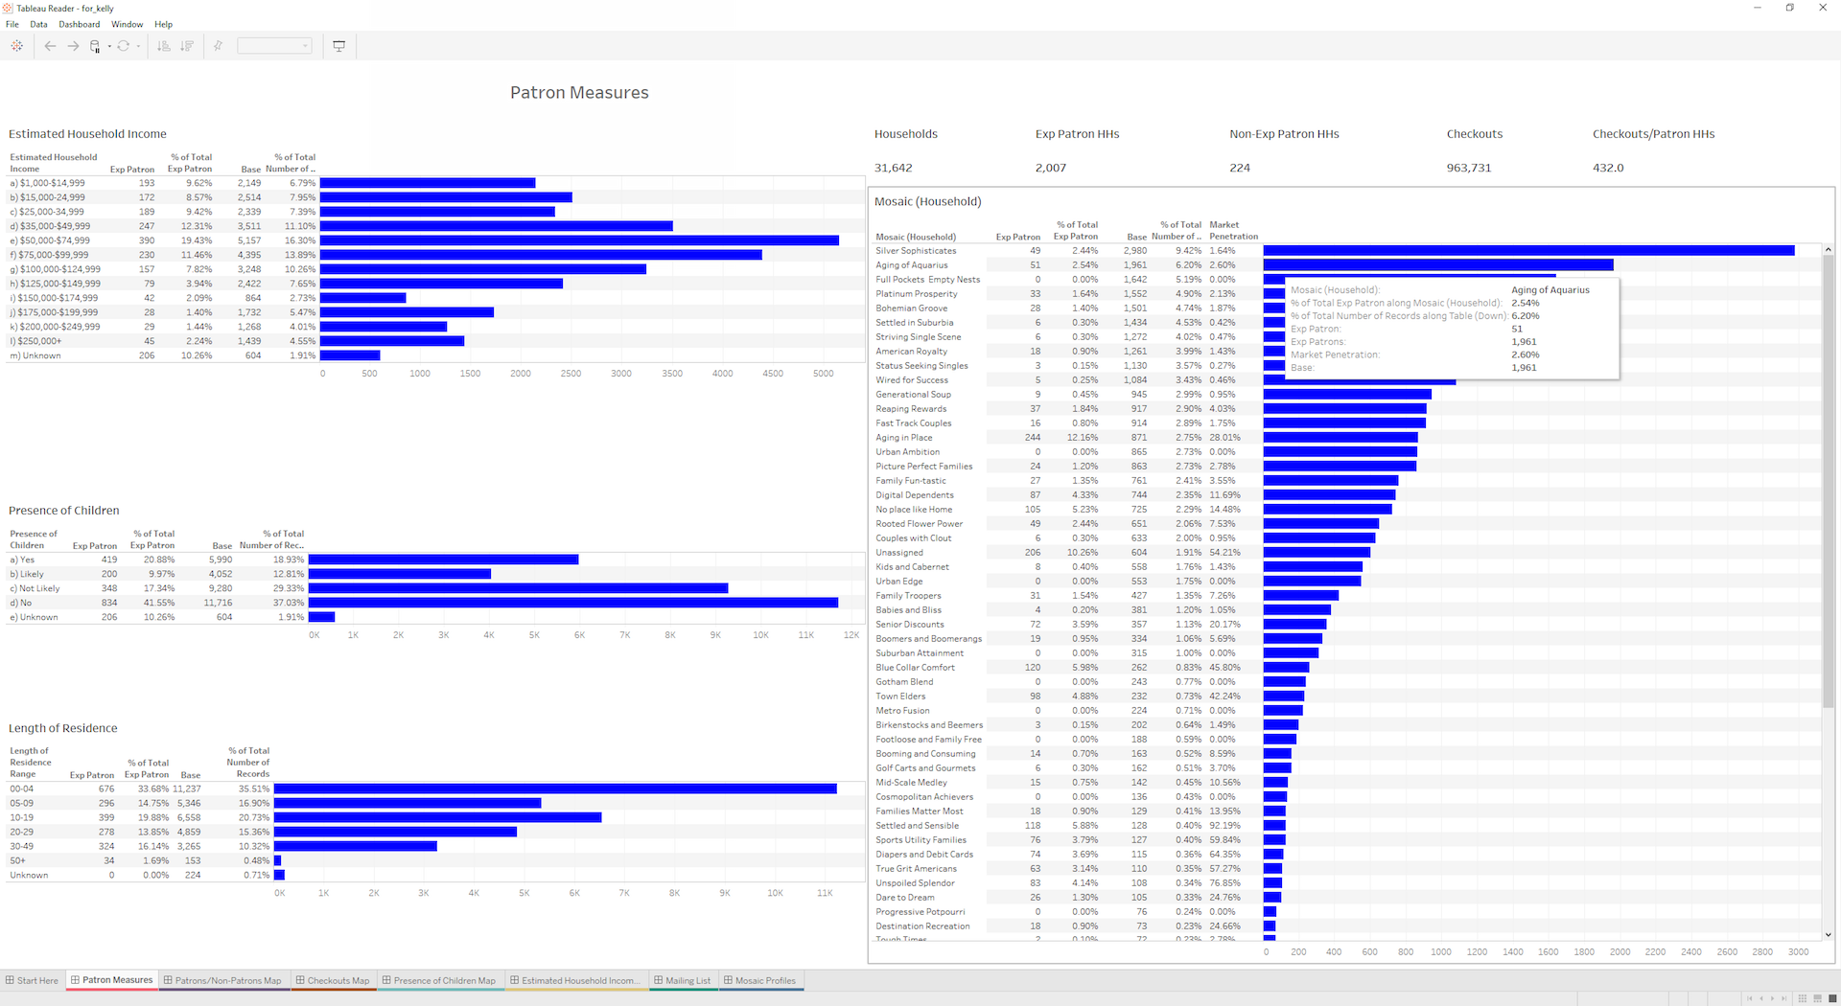Viewport: 1841px width, 1006px height.
Task: Click the sort ascending toolbar icon
Action: tap(164, 46)
